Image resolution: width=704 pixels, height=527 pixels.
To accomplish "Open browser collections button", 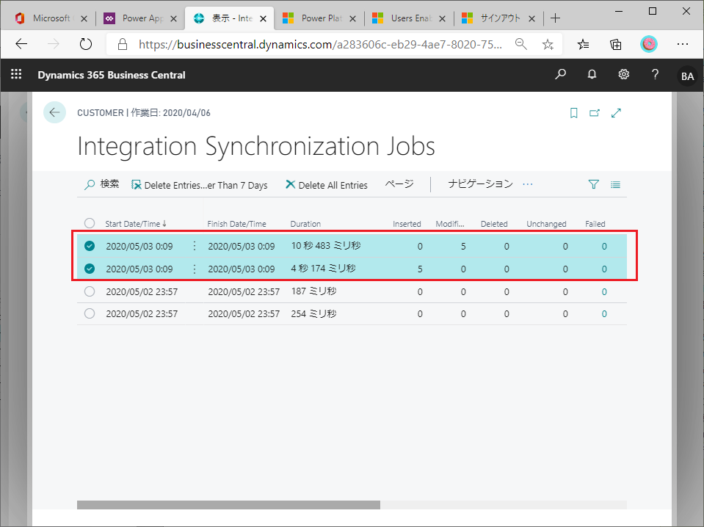I will [x=616, y=44].
